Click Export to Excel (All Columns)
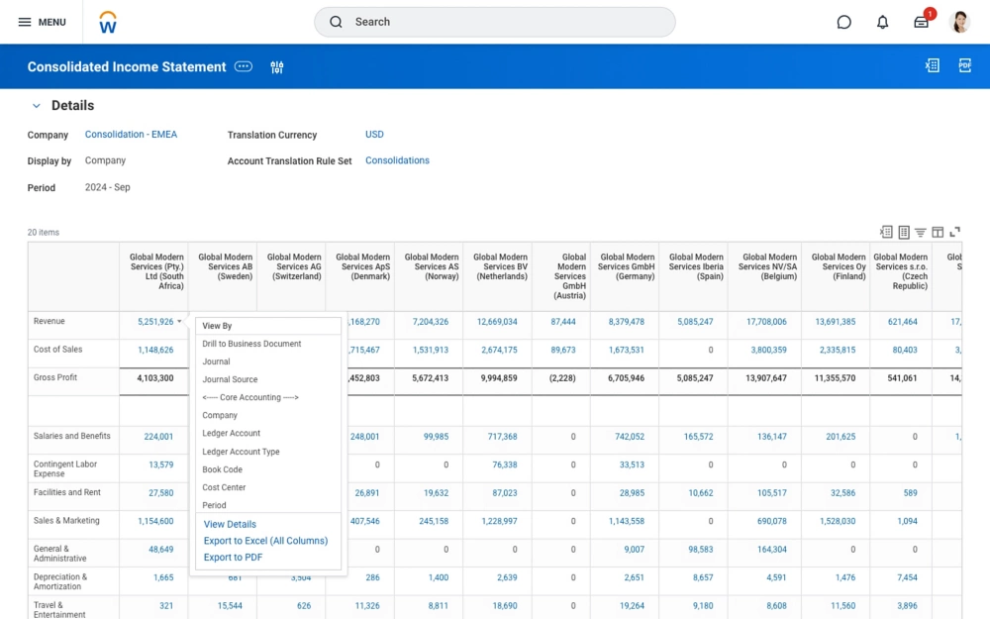The image size is (990, 619). click(265, 541)
